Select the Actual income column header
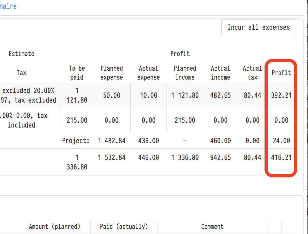Screen dimensions: 308x234 (220, 73)
